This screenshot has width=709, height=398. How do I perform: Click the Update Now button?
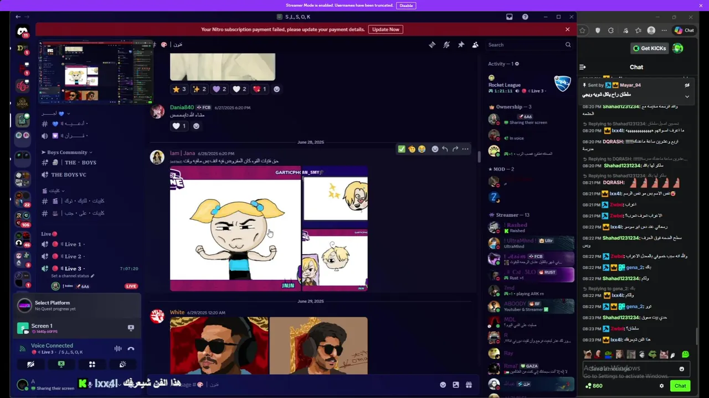(x=386, y=29)
